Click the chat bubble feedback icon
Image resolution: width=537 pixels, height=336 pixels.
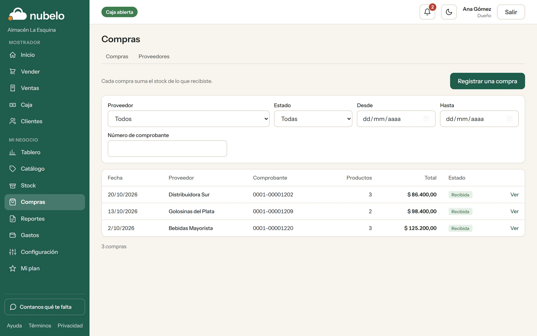tap(13, 307)
